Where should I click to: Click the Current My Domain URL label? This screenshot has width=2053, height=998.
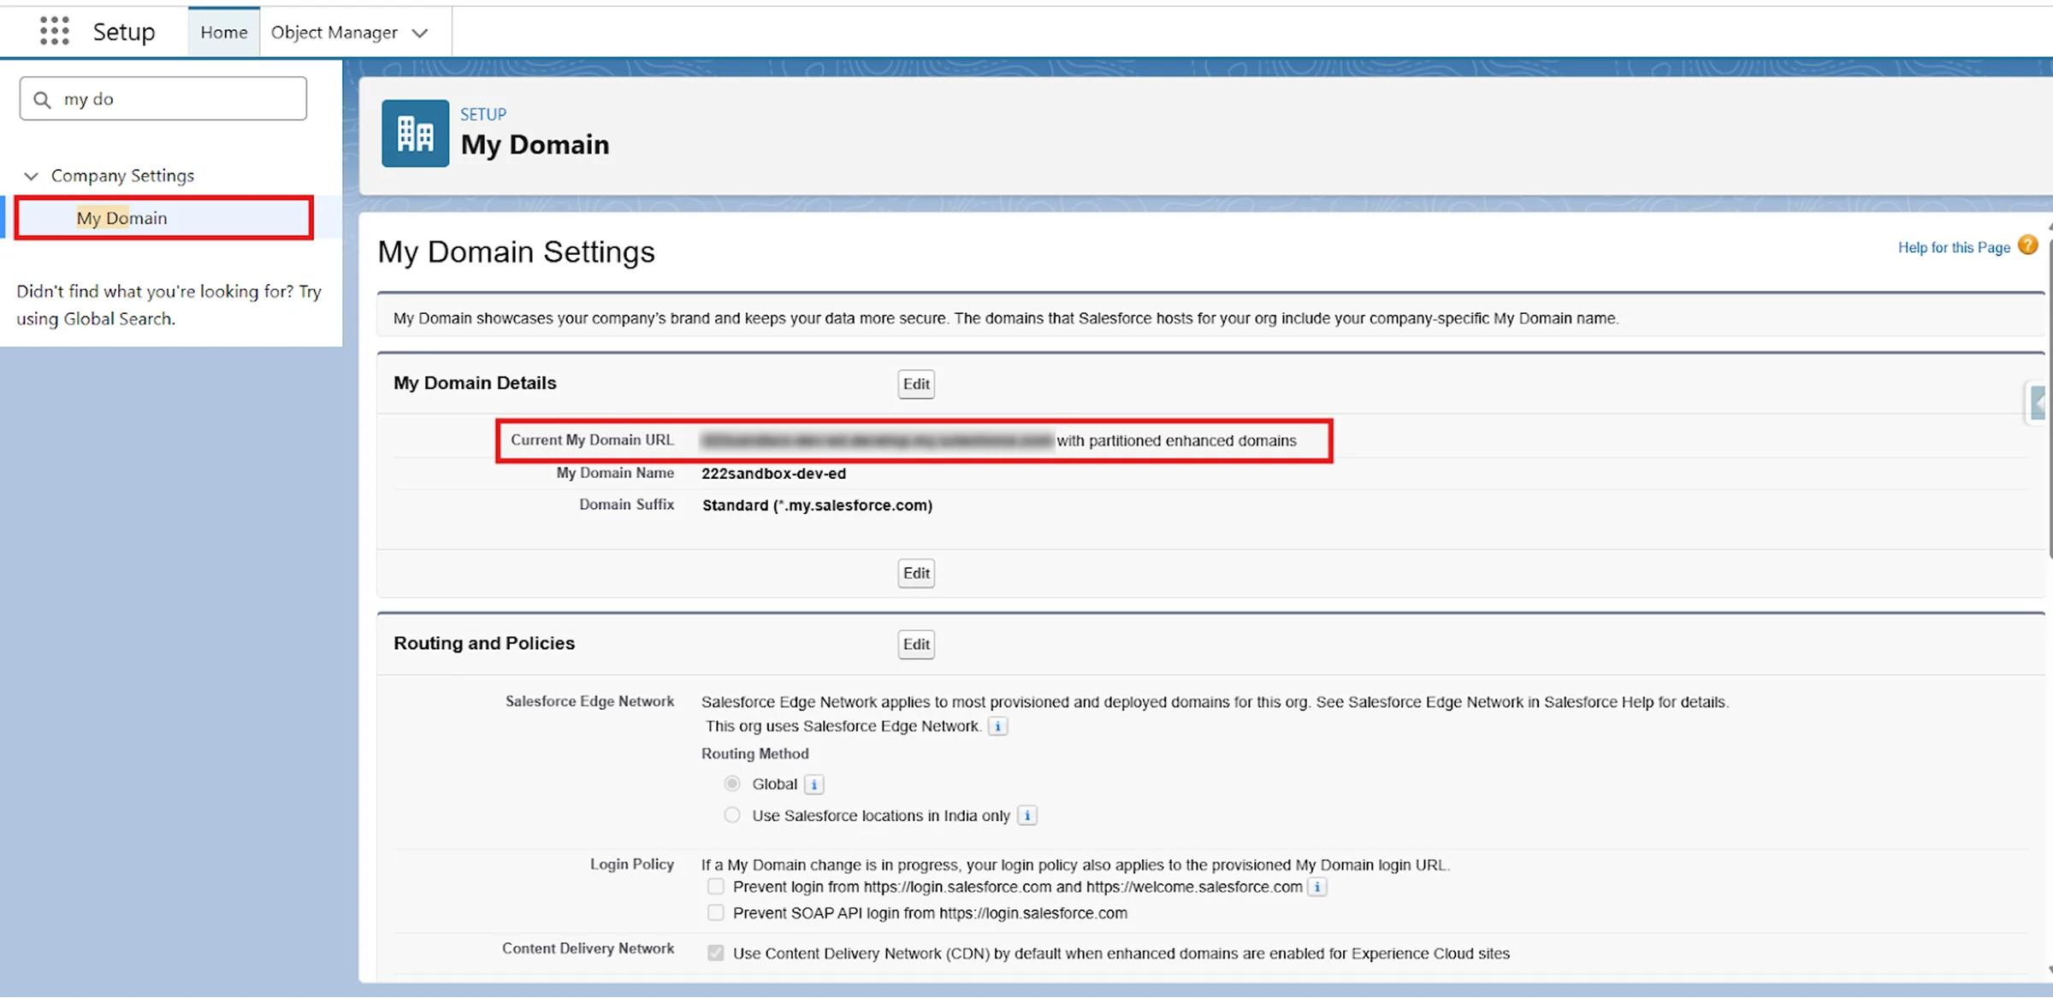pyautogui.click(x=592, y=440)
